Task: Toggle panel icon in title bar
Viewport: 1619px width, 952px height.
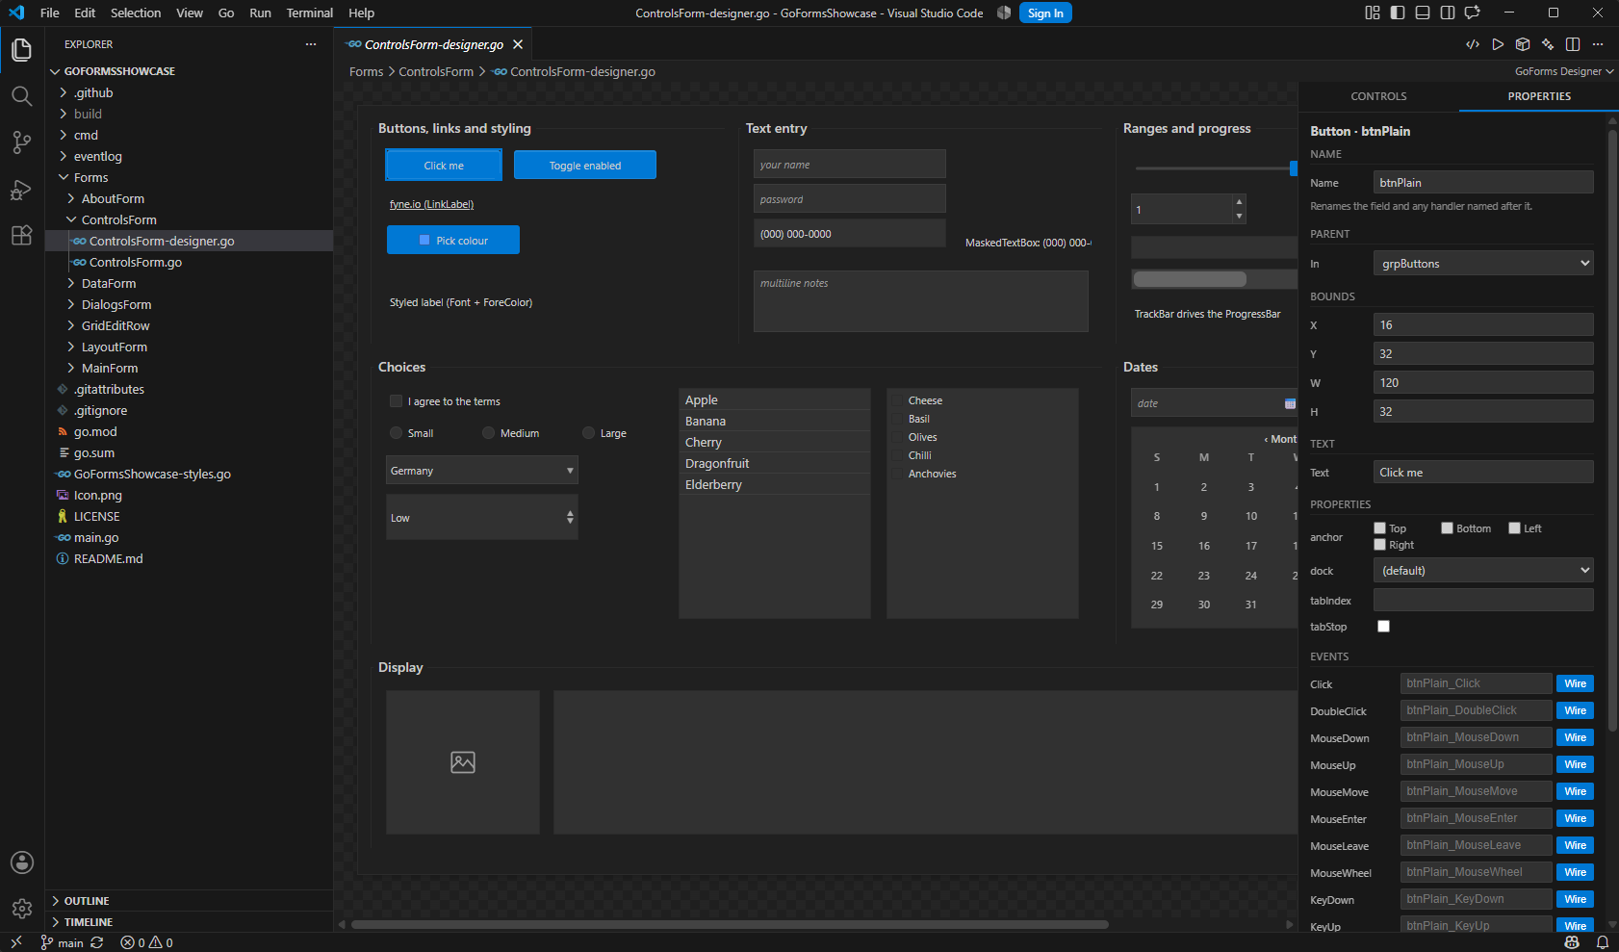Action: 1423,13
